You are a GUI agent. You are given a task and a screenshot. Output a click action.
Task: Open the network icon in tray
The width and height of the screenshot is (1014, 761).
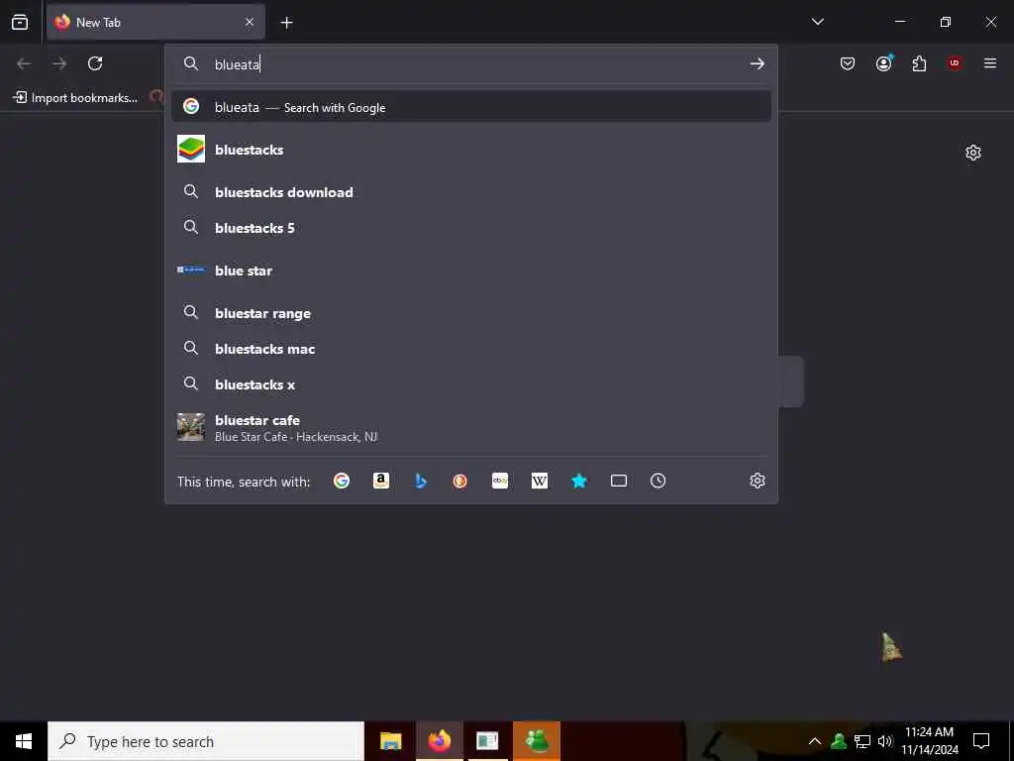tap(862, 741)
